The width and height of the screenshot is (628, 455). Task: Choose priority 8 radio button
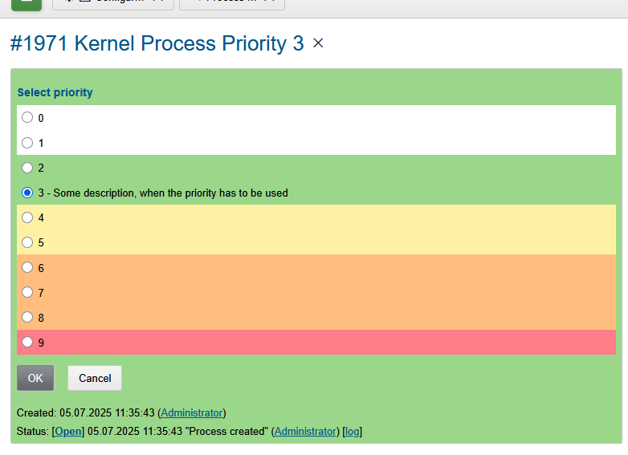pos(27,317)
